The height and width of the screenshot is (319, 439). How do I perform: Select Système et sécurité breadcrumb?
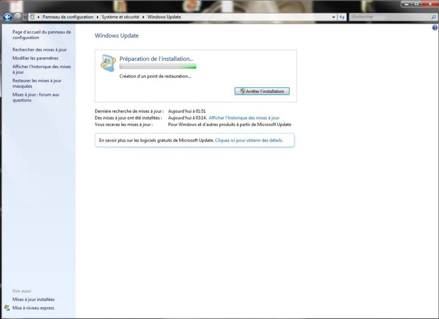(x=120, y=17)
